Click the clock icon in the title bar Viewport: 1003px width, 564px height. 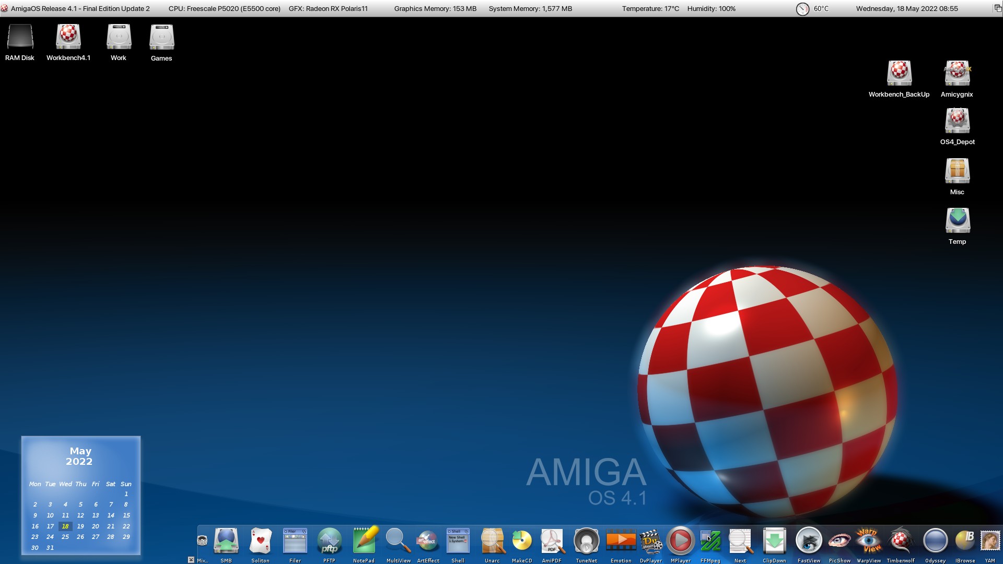[802, 9]
